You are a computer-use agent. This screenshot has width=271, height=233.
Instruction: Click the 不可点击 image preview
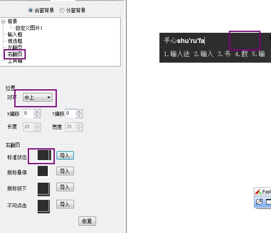[44, 206]
